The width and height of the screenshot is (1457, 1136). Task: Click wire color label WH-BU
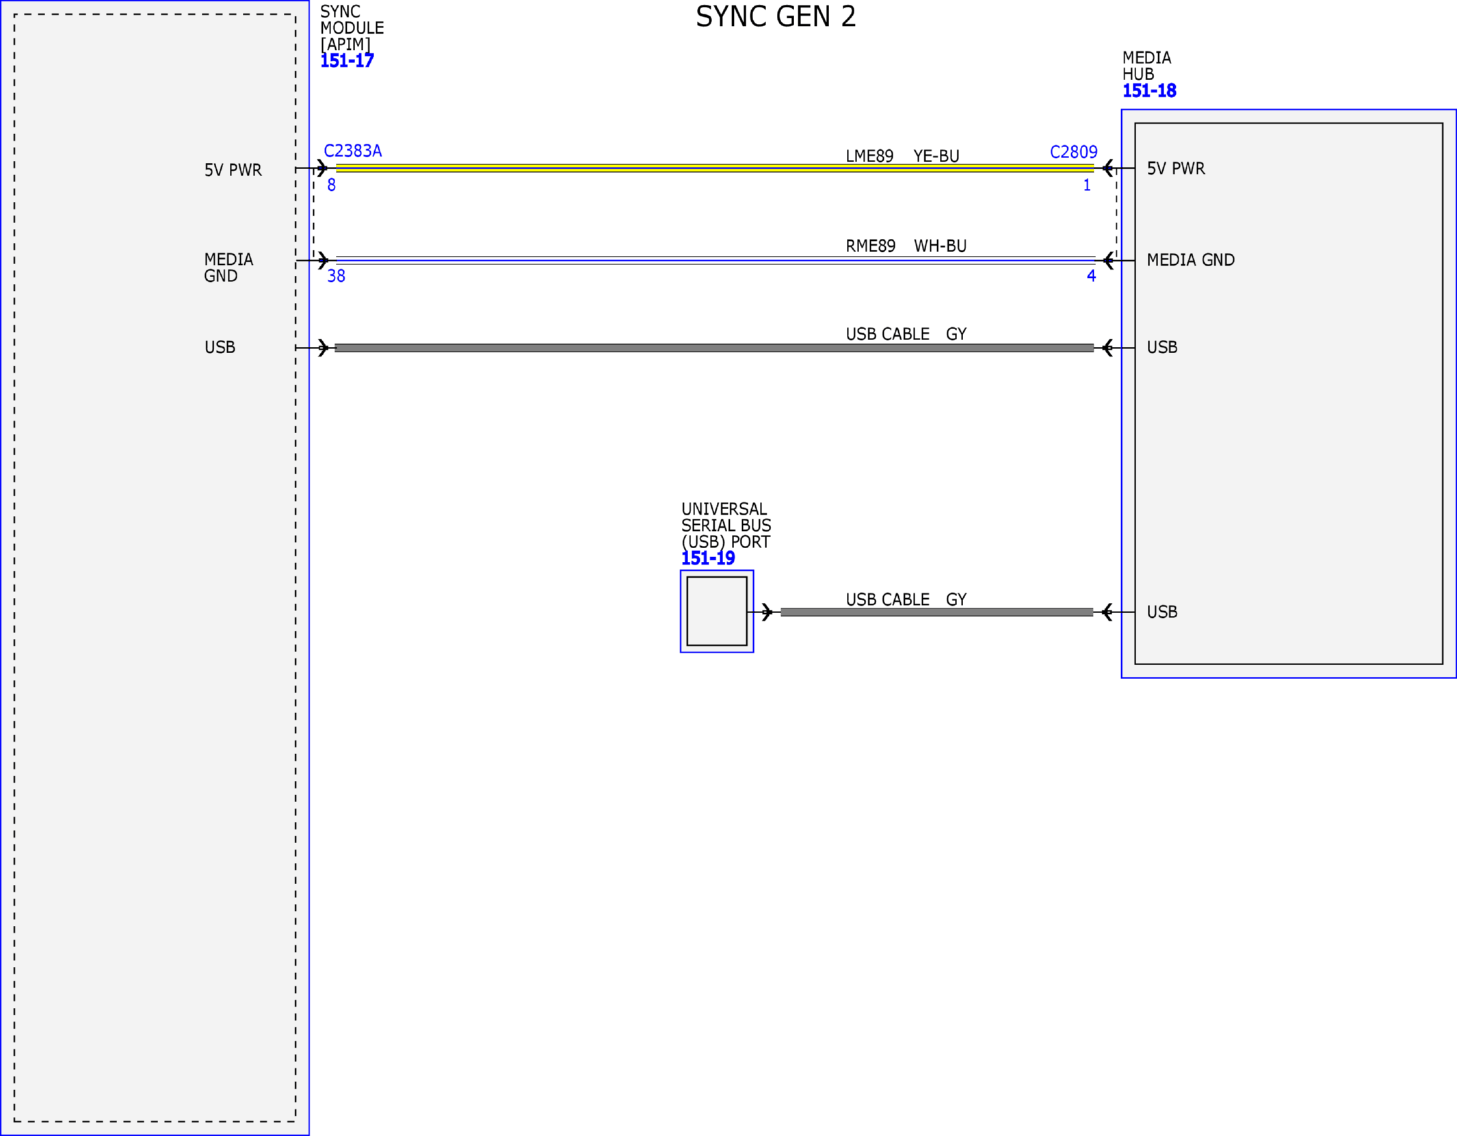pyautogui.click(x=940, y=246)
